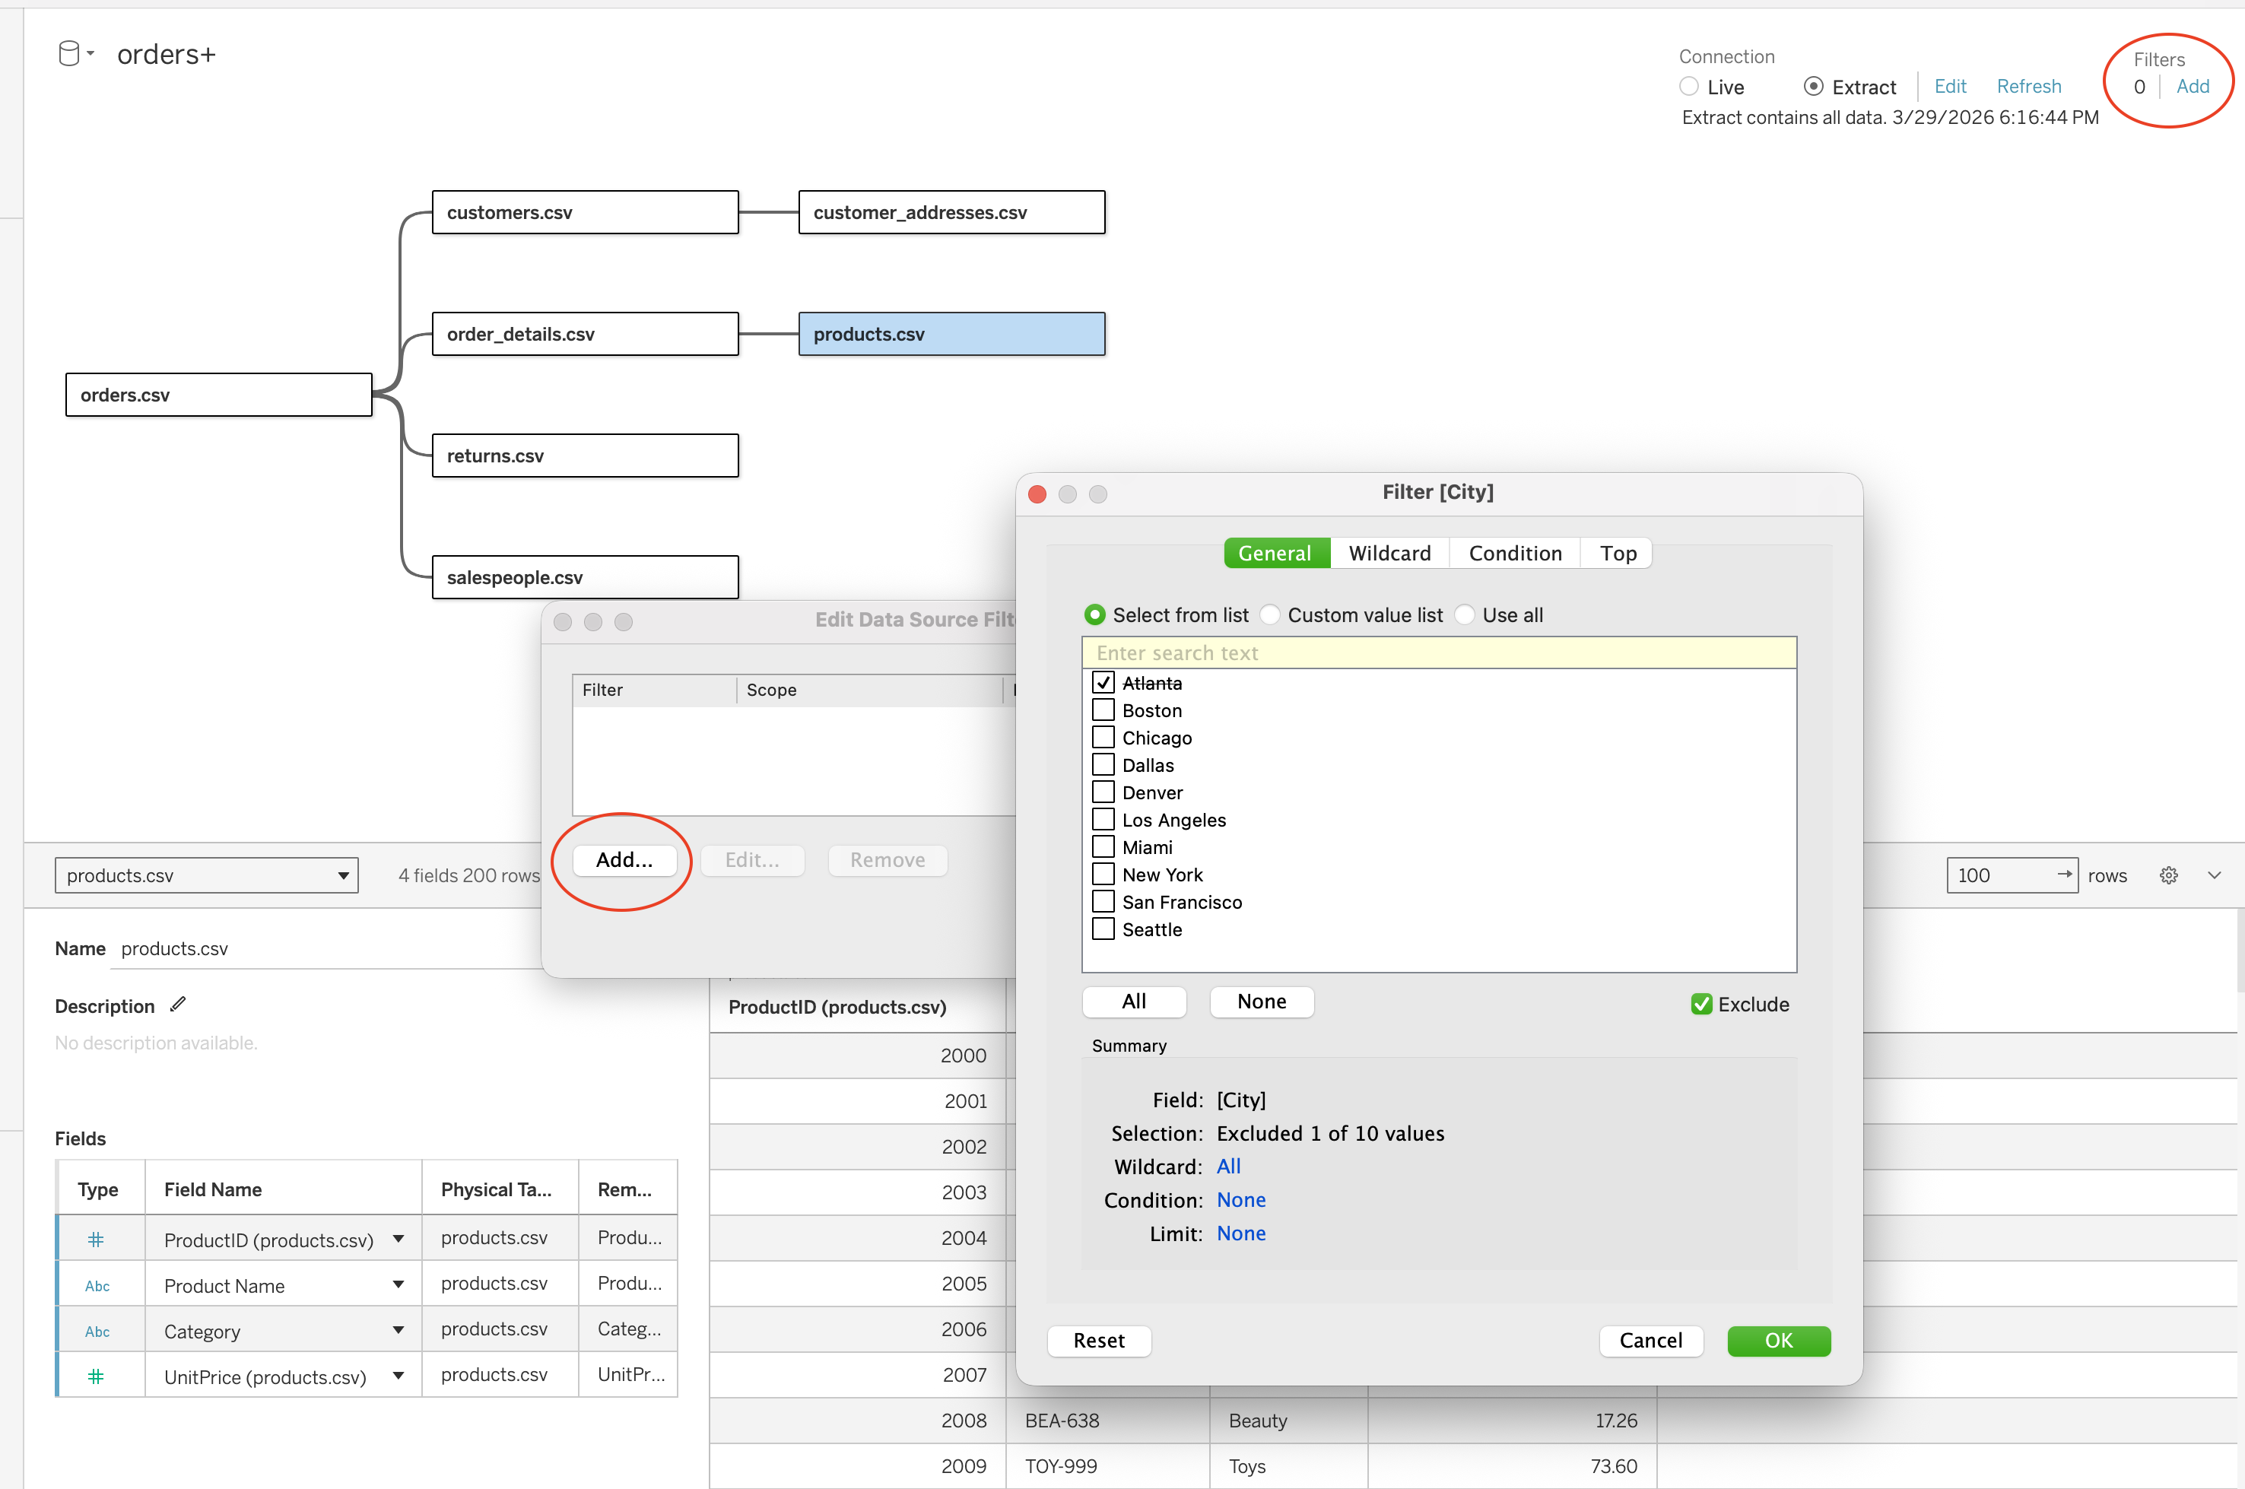Click UnitPrice number type icon
The height and width of the screenshot is (1489, 2245).
point(96,1376)
